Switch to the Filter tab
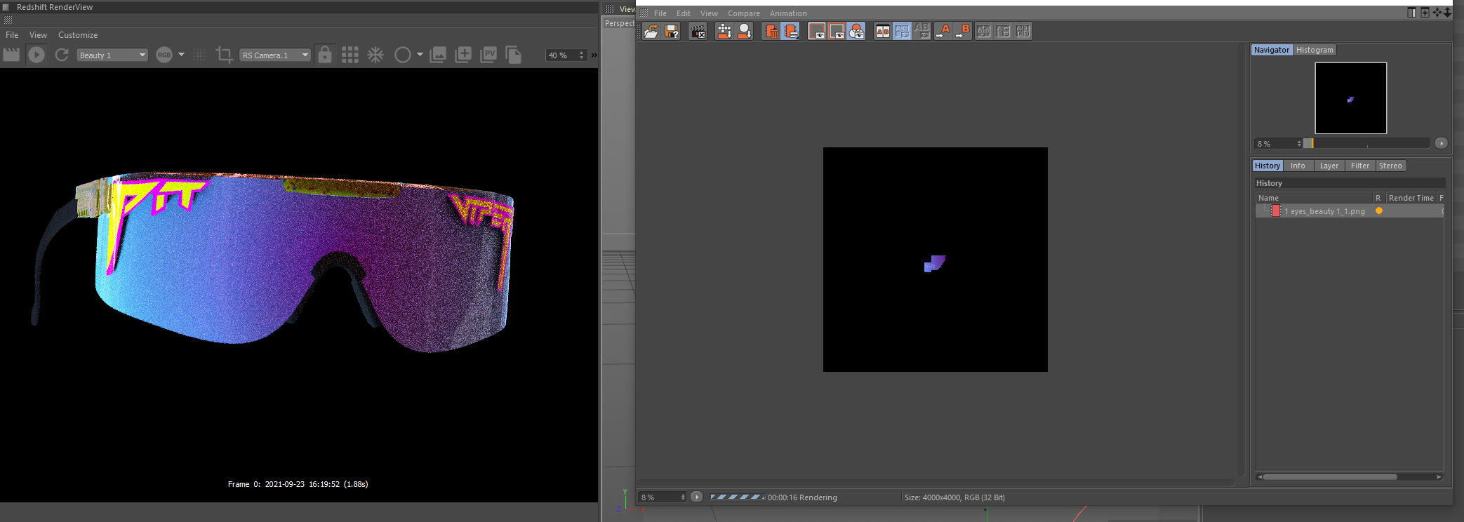 pyautogui.click(x=1359, y=166)
